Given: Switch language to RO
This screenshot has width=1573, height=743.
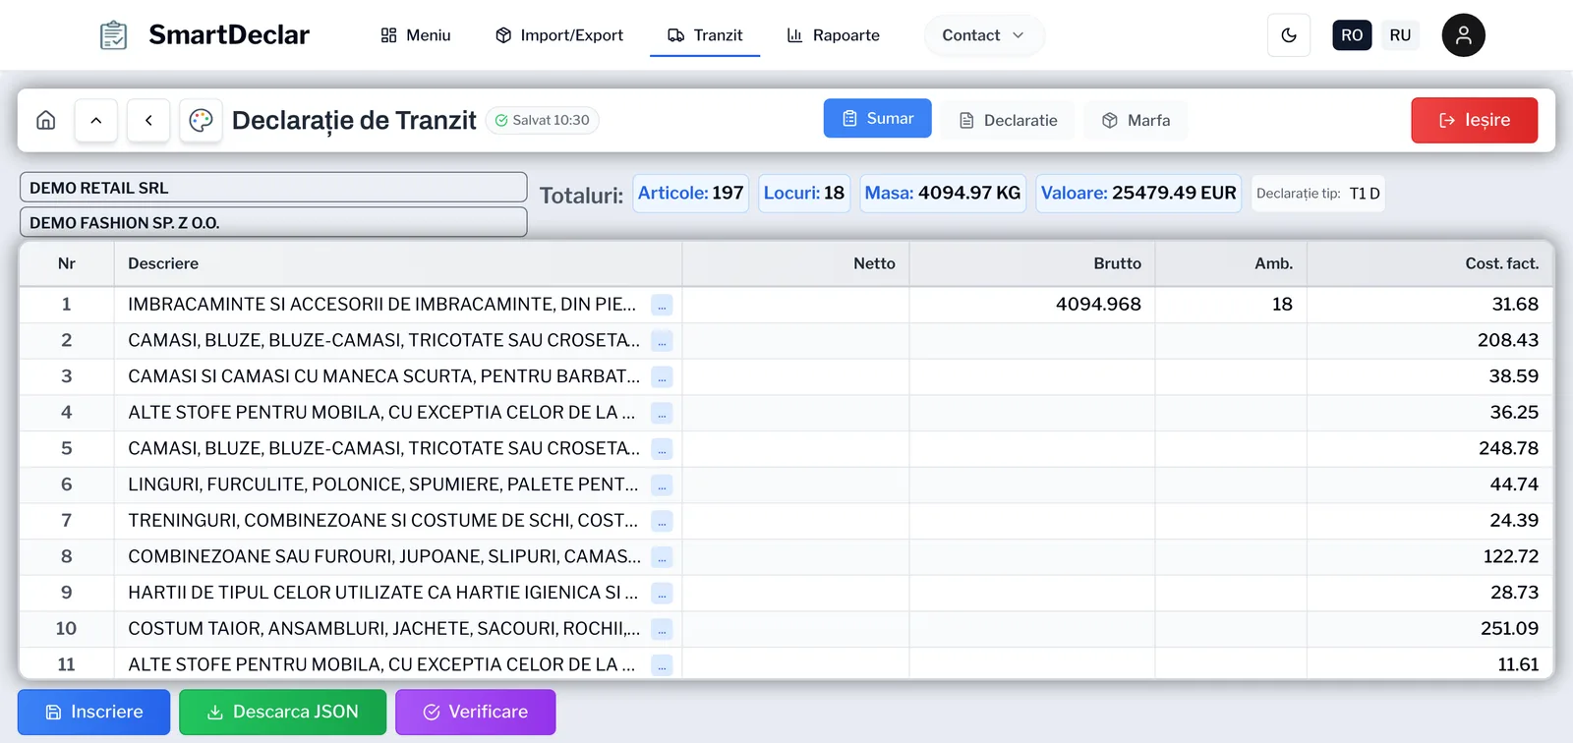Looking at the screenshot, I should pos(1352,35).
